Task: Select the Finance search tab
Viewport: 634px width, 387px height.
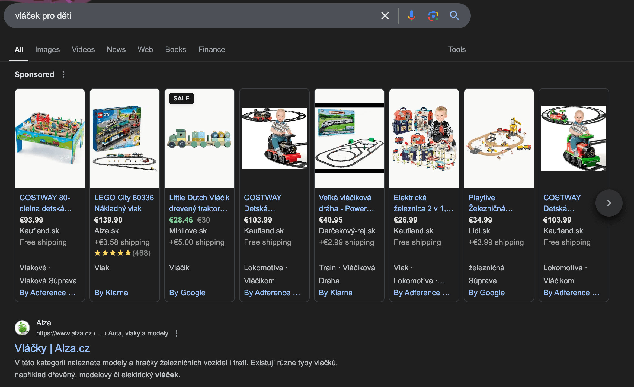Action: (212, 49)
